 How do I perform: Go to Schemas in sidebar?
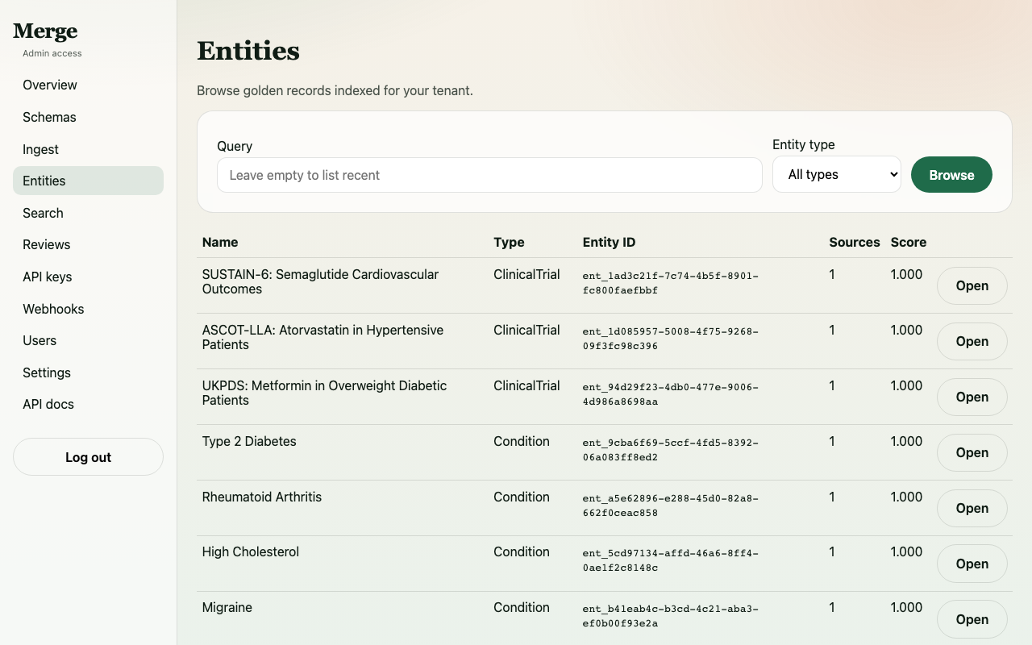click(x=88, y=117)
